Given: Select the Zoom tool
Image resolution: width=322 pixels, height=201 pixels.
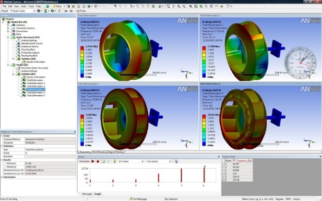Looking at the screenshot, I should pos(178,6).
